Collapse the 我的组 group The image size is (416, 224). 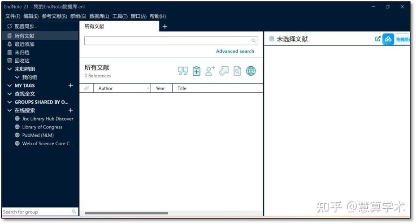tap(17, 77)
